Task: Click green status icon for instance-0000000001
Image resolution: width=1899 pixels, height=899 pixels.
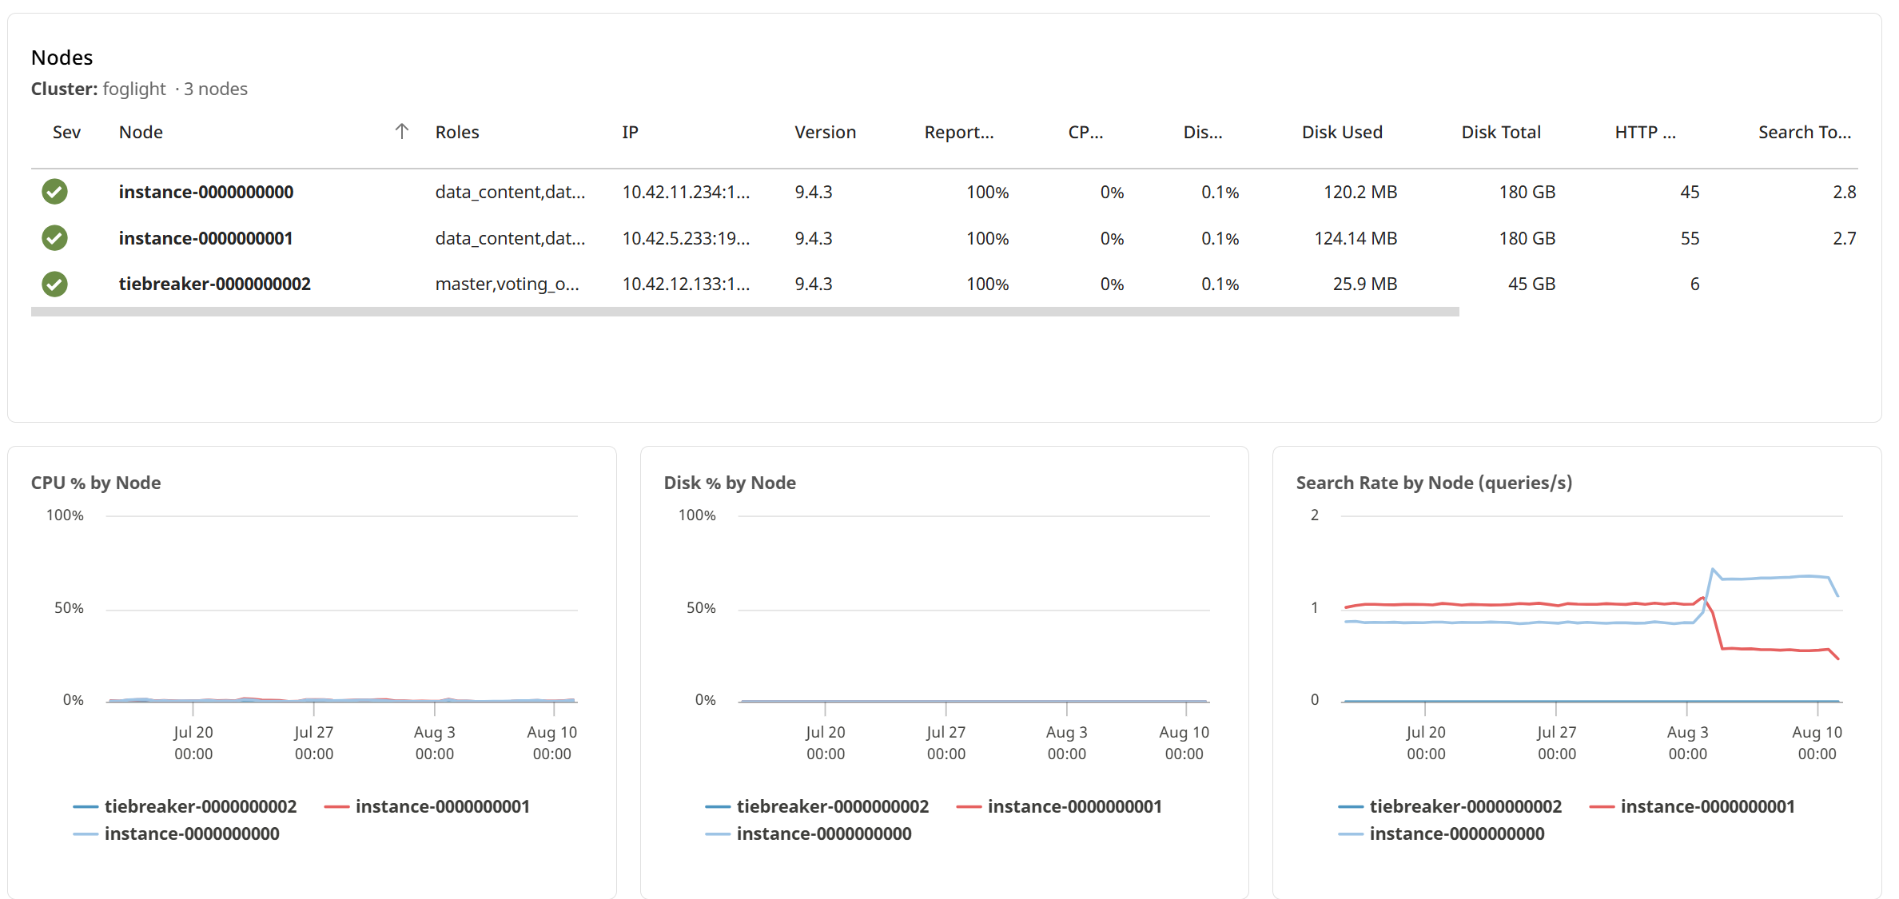Action: (54, 238)
